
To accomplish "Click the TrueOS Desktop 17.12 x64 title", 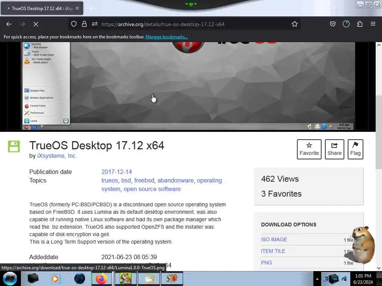I will pos(97,146).
